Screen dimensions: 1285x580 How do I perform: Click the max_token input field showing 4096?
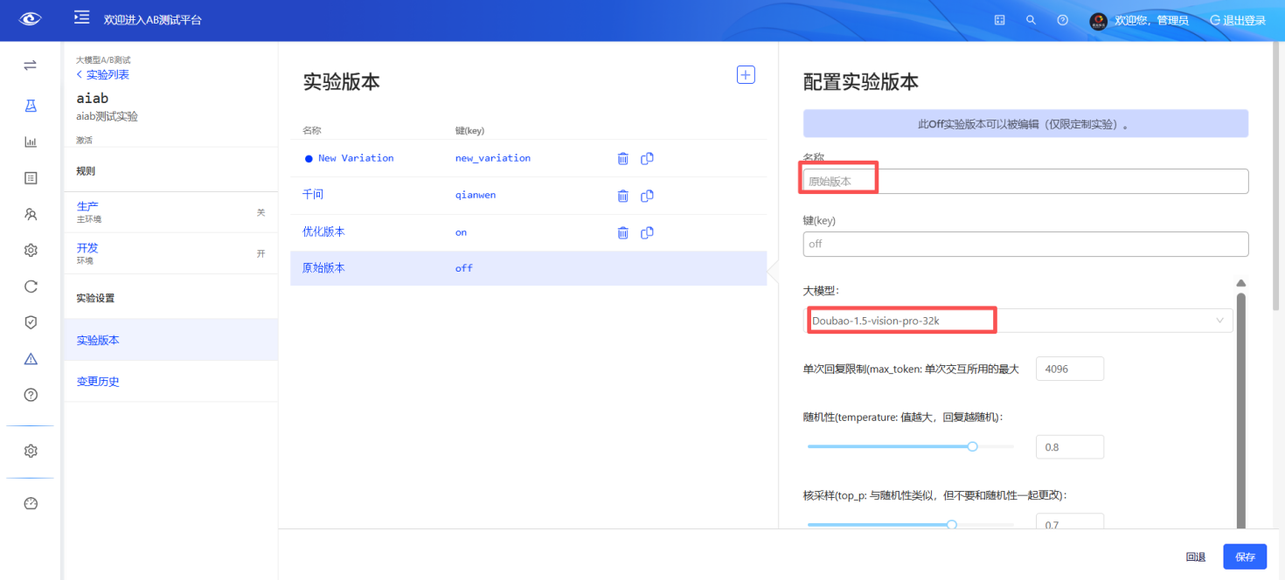(1069, 368)
